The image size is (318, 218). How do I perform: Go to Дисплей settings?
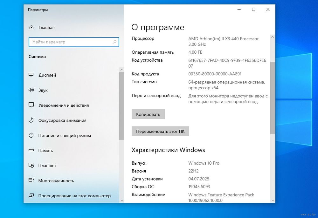47,75
